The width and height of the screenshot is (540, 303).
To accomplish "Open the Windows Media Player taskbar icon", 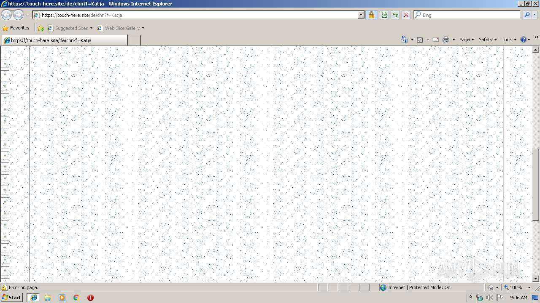I will coord(62,298).
